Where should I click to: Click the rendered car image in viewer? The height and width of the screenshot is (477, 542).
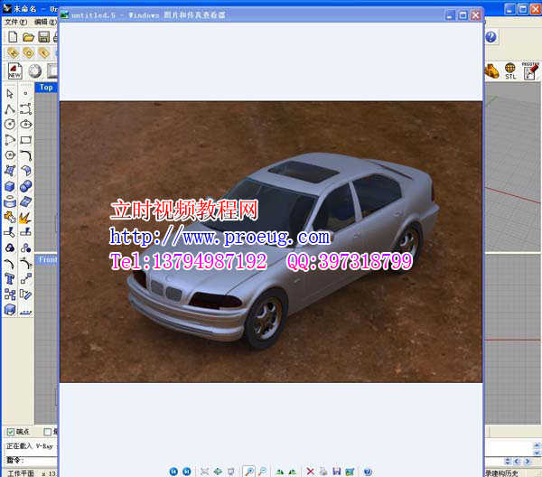[271, 241]
